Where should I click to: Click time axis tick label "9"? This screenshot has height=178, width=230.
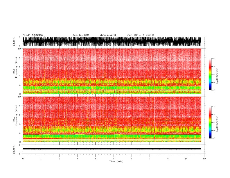click(x=186, y=159)
